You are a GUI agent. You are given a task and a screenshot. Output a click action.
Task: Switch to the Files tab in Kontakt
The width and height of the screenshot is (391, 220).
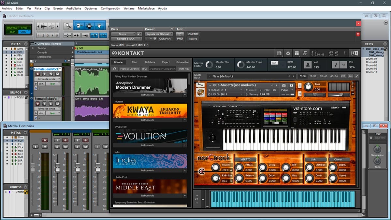coord(134,62)
